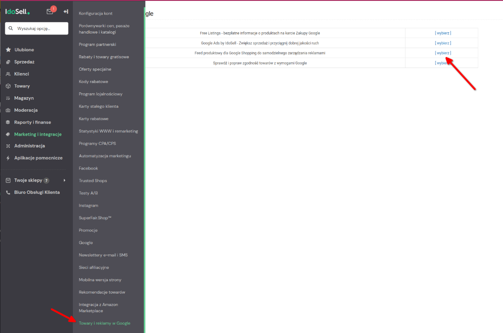Select Promocje submenu item
The height and width of the screenshot is (333, 503).
[x=88, y=230]
